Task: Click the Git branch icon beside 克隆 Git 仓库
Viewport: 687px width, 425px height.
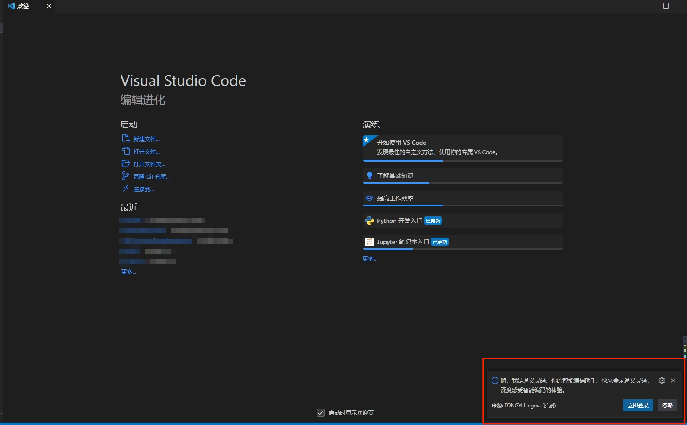Action: 125,176
